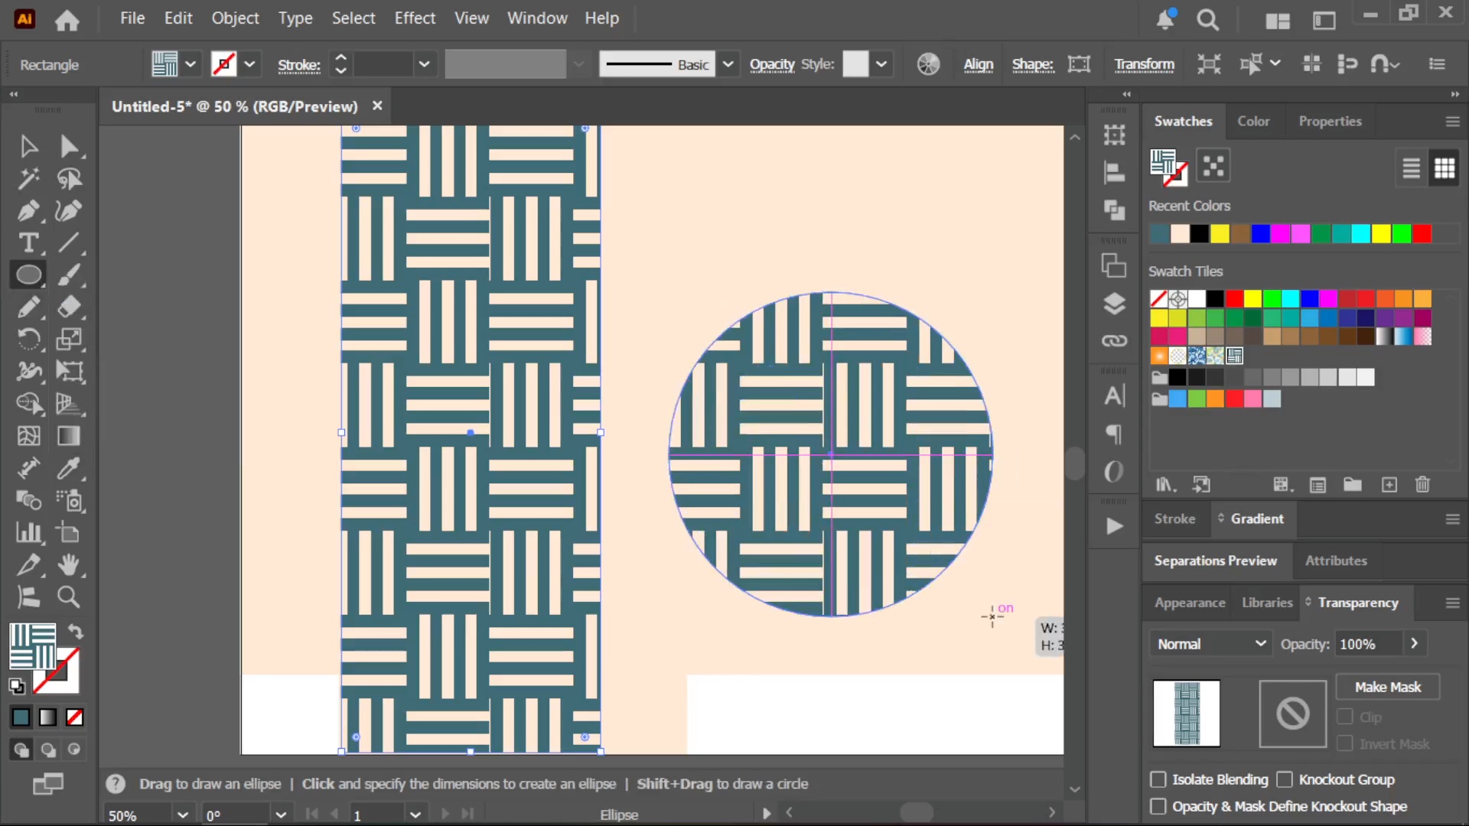Pick the yellow swatch in Recent Colors
1469x826 pixels.
(x=1220, y=234)
